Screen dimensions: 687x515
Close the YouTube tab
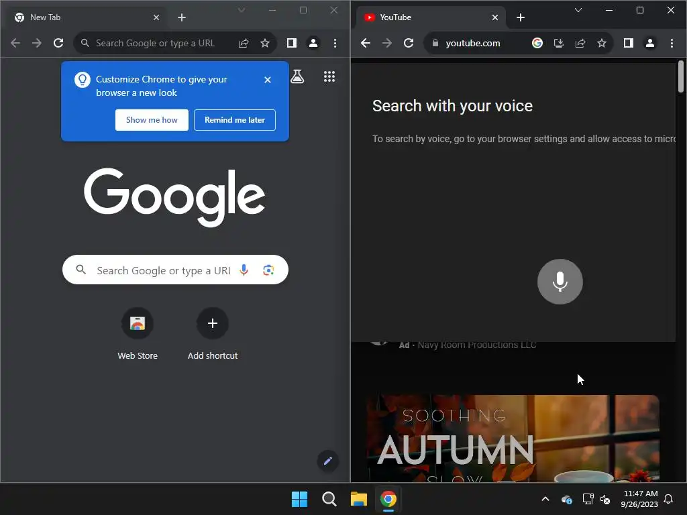495,17
